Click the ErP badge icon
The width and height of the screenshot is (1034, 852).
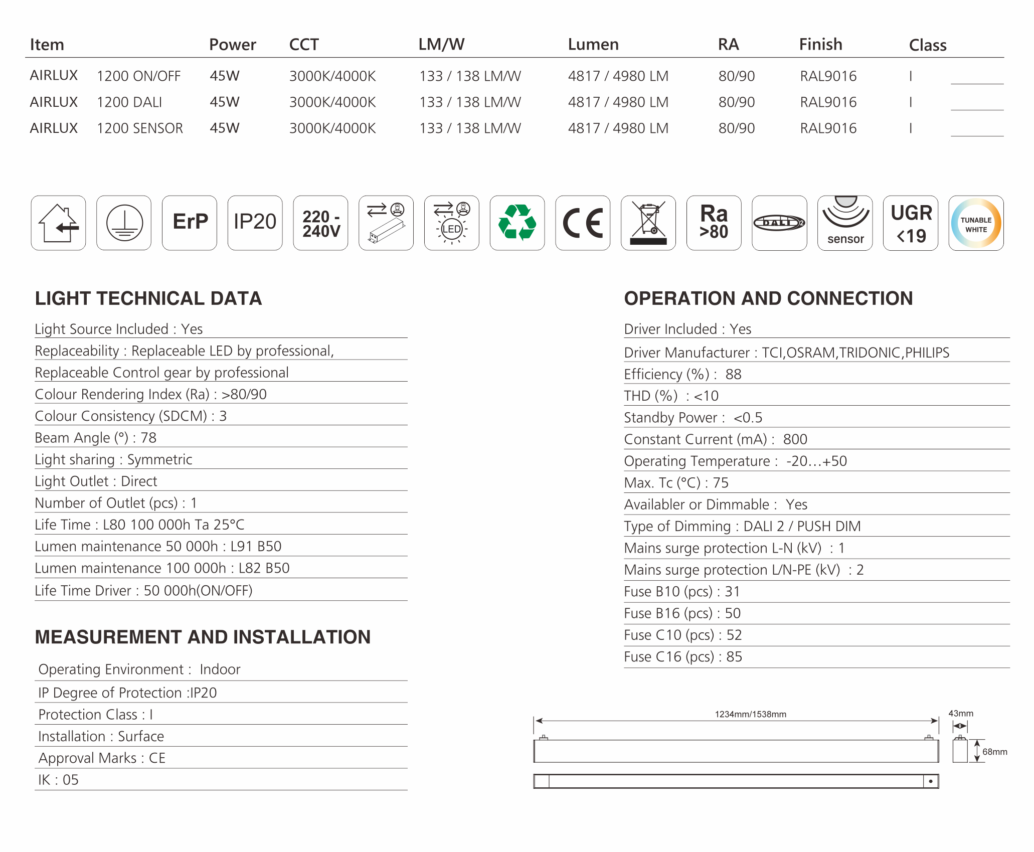point(190,223)
